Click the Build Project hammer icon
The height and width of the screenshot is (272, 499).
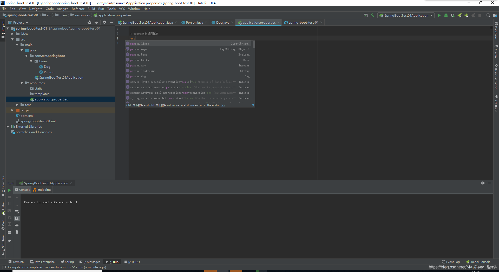pos(372,15)
